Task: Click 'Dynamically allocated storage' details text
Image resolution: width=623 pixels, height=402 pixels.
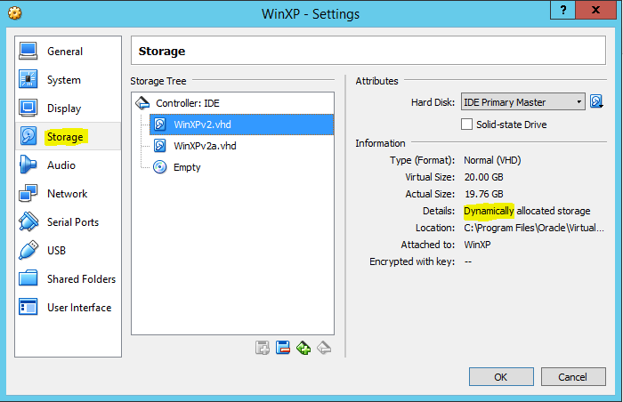Action: [527, 211]
